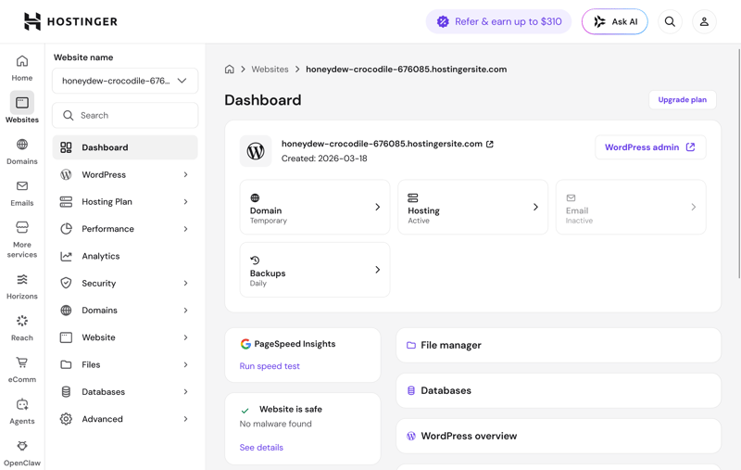Open More services store icon

coord(22,227)
